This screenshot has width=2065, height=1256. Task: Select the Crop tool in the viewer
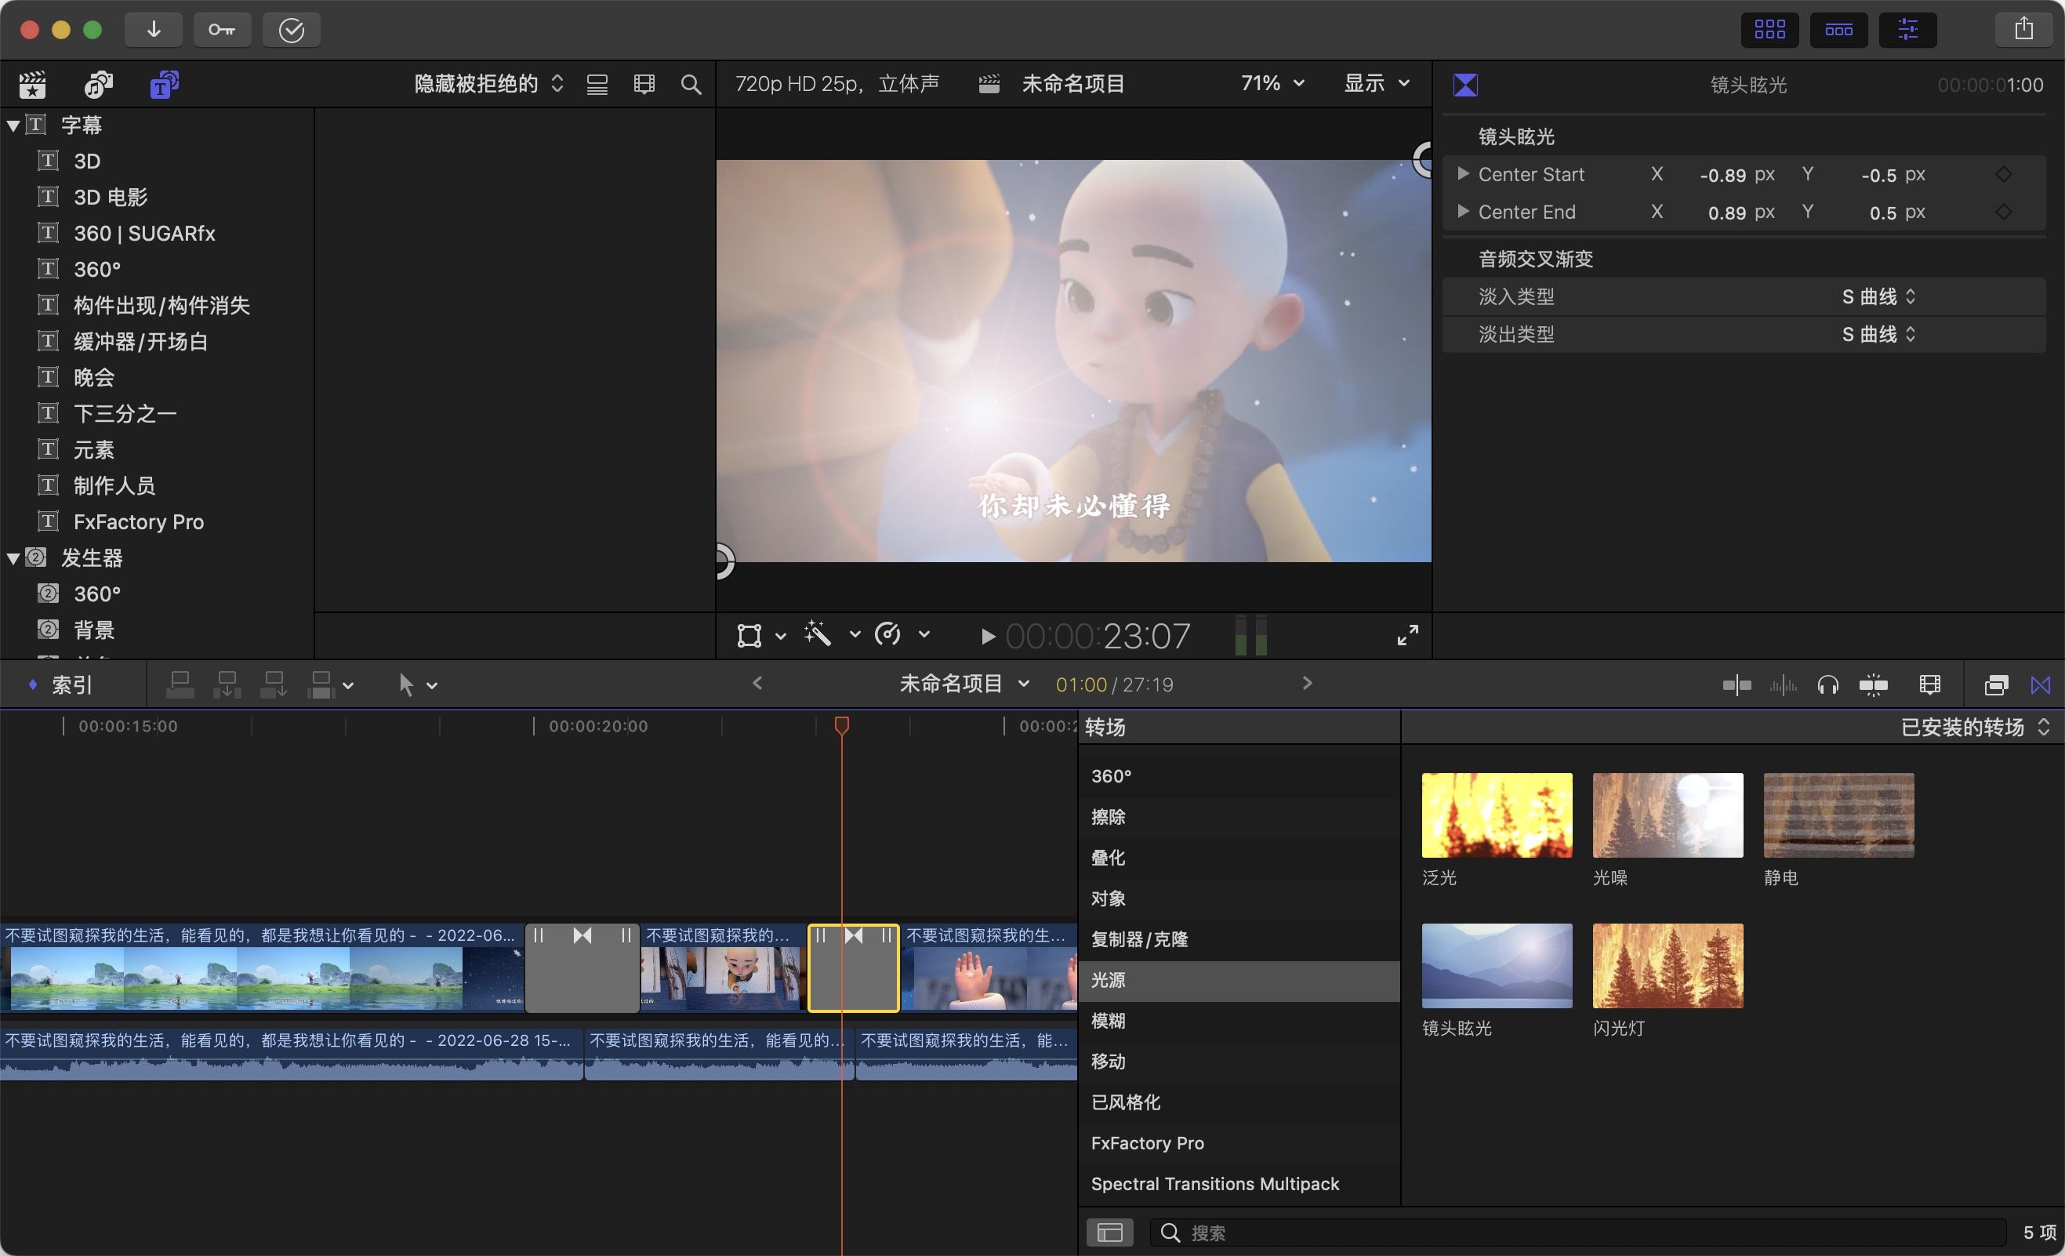coord(751,634)
